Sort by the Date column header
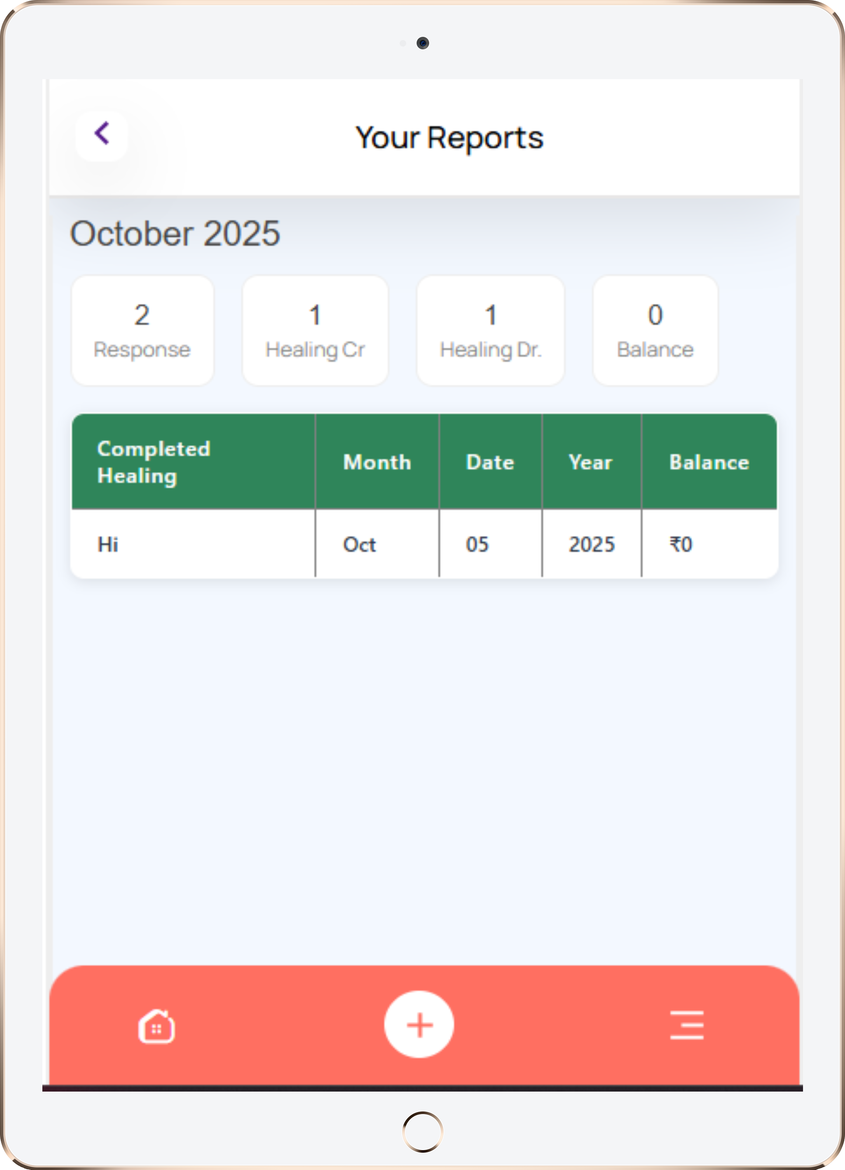Screen dimensions: 845x1170 click(490, 462)
